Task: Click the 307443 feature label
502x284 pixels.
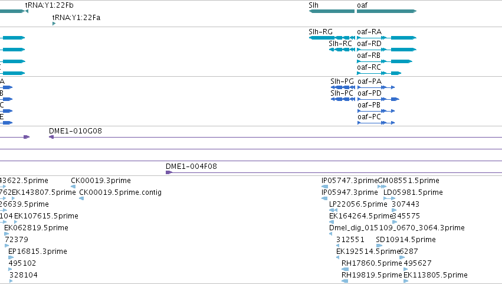Action: point(405,204)
